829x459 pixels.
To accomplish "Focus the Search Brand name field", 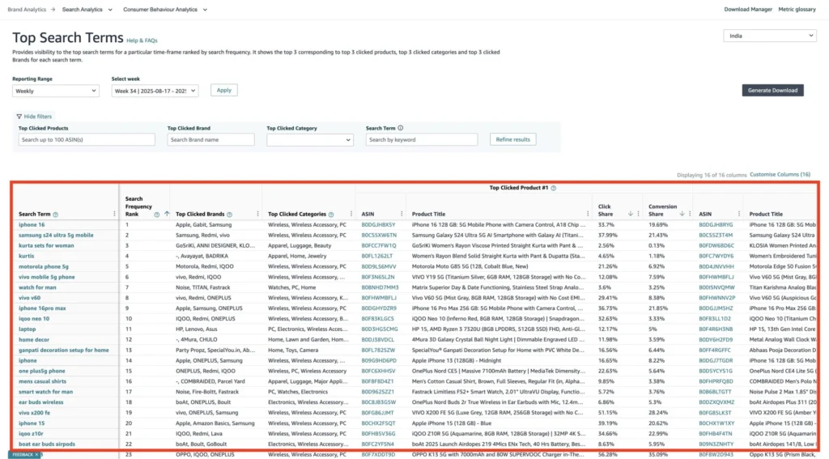I will 211,139.
